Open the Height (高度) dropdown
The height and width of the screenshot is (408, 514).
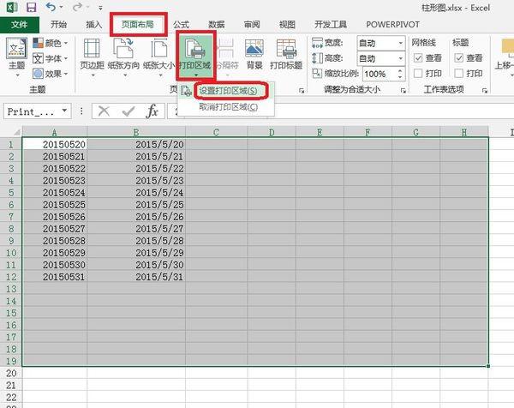coord(400,57)
